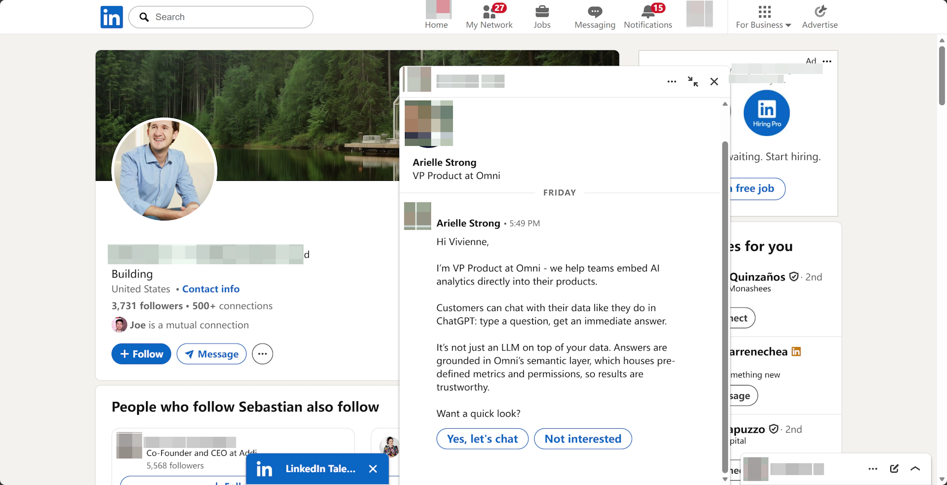
Task: Click the "500+ connections" text
Action: (x=232, y=306)
